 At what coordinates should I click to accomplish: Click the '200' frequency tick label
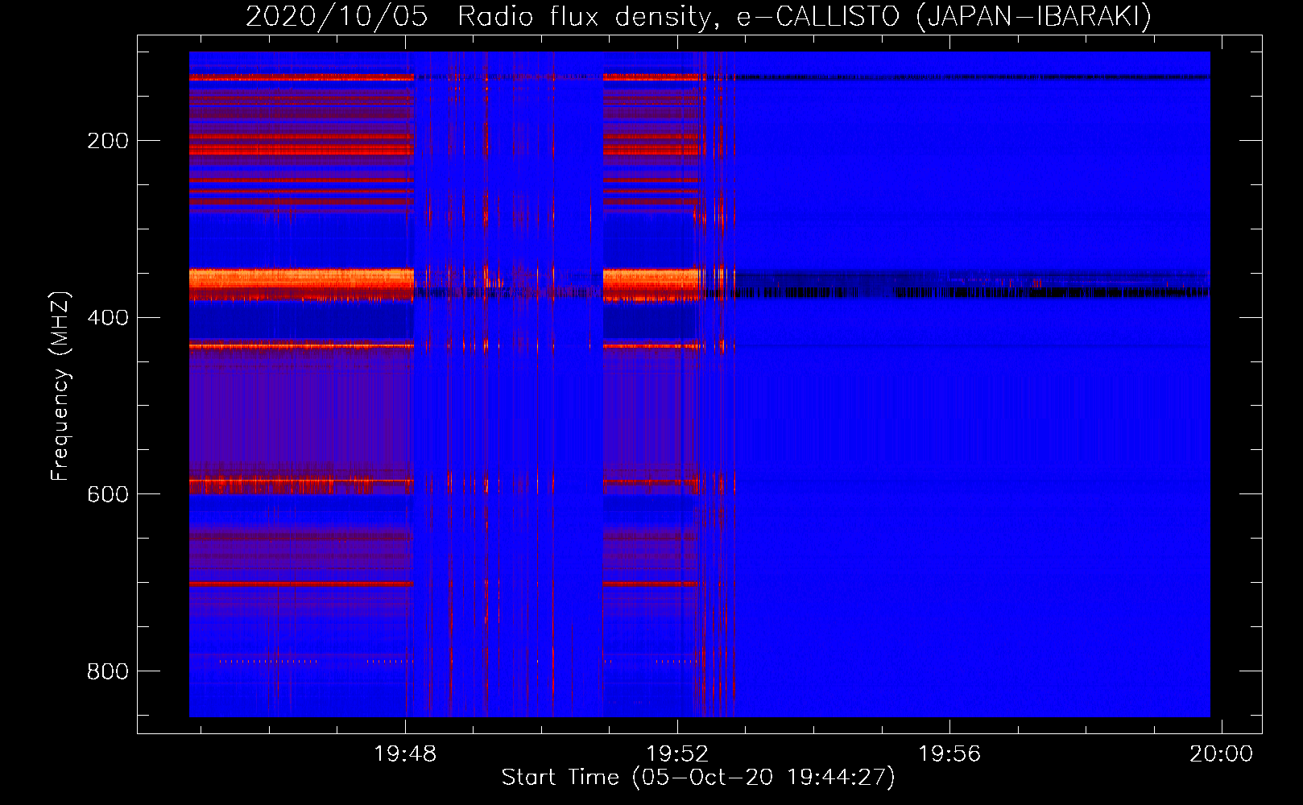point(108,141)
